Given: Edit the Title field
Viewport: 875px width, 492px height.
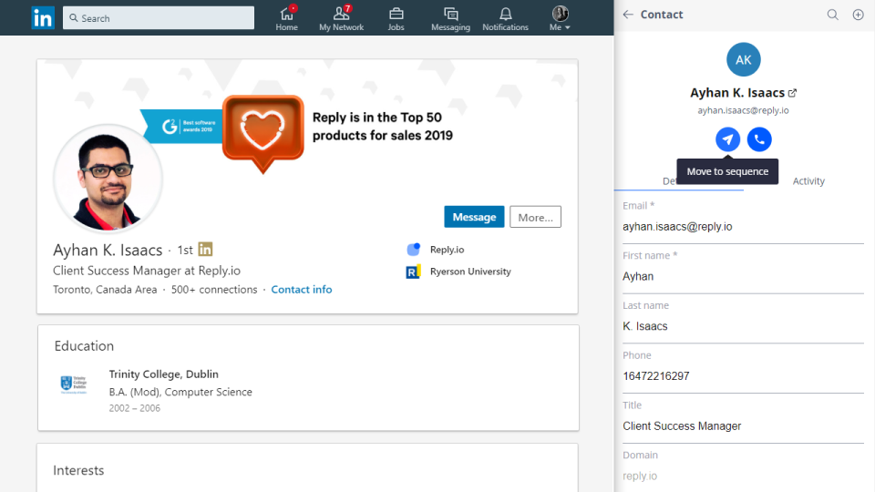Looking at the screenshot, I should [x=743, y=426].
